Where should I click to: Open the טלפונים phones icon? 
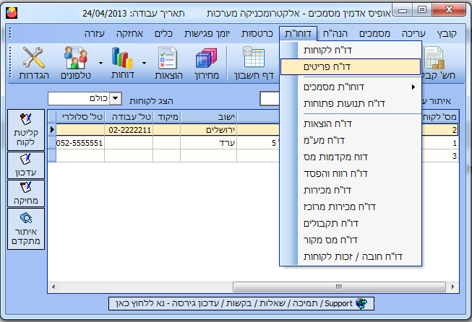click(76, 63)
